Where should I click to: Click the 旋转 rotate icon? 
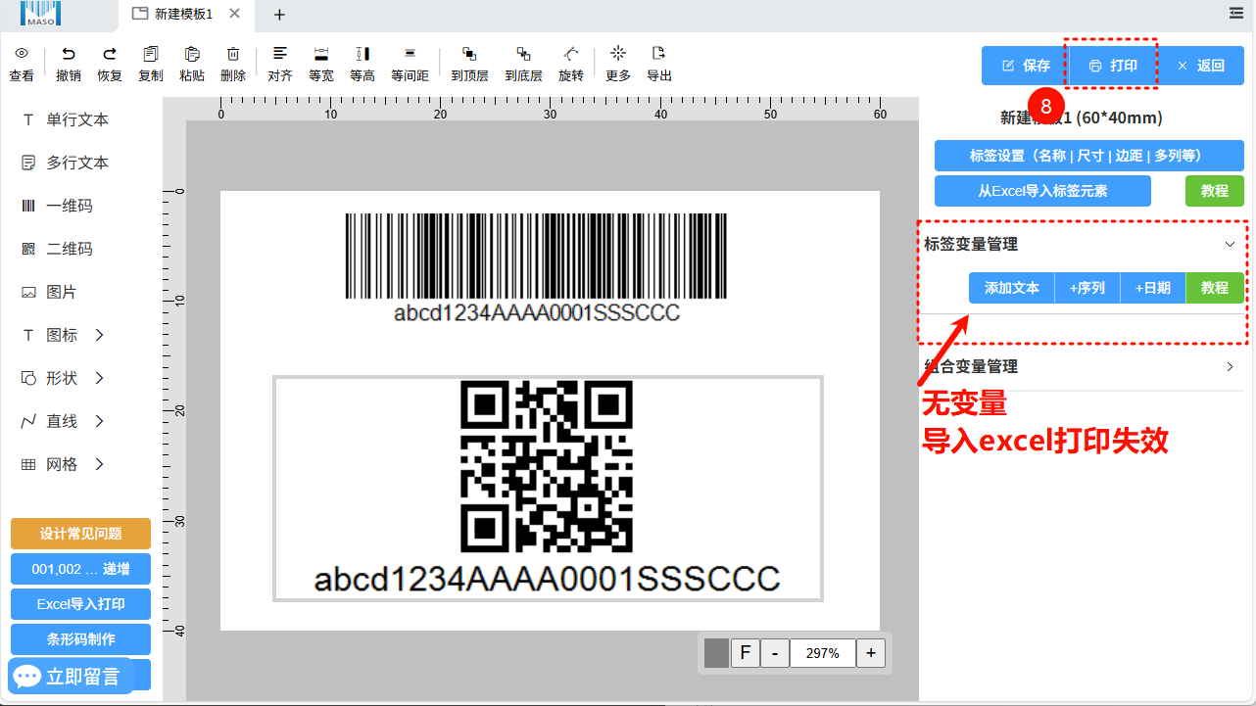[571, 54]
